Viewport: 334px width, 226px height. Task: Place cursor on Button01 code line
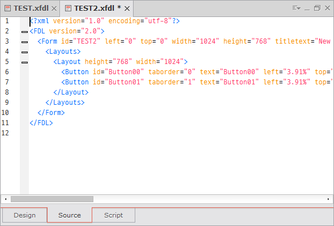tap(181, 82)
